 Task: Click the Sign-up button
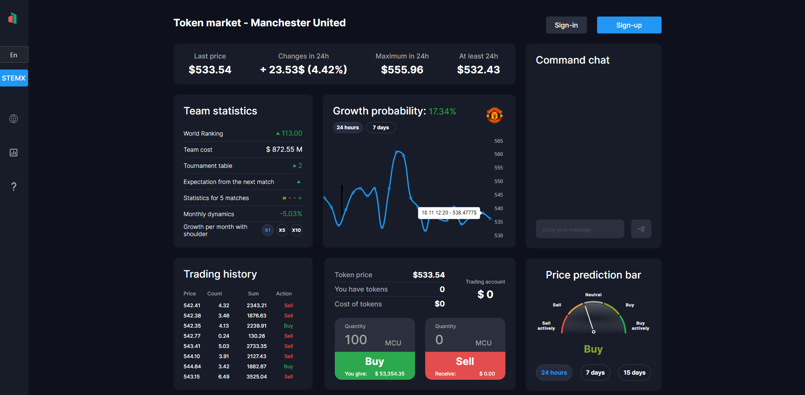pyautogui.click(x=629, y=25)
